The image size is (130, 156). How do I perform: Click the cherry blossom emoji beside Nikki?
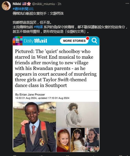click(x=29, y=4)
